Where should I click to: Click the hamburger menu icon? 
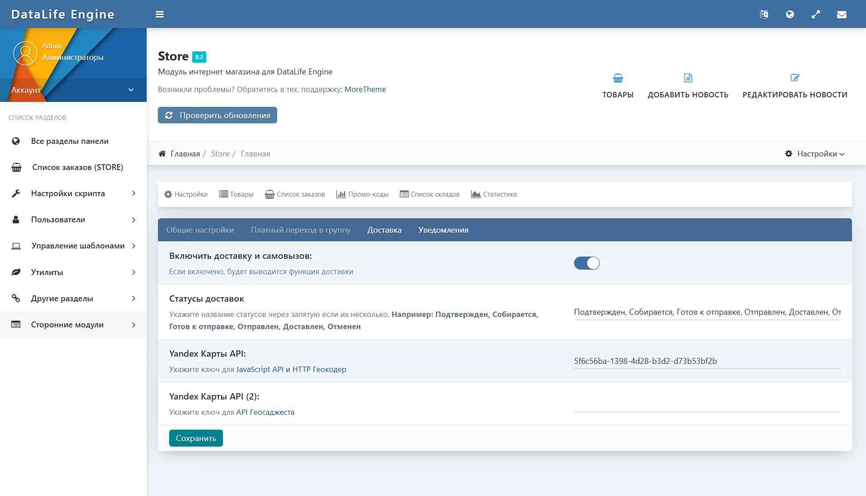pos(160,14)
